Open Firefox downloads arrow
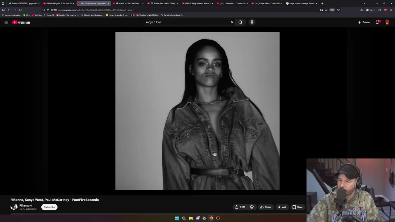Viewport: 395px width, 222px height. tap(362, 10)
